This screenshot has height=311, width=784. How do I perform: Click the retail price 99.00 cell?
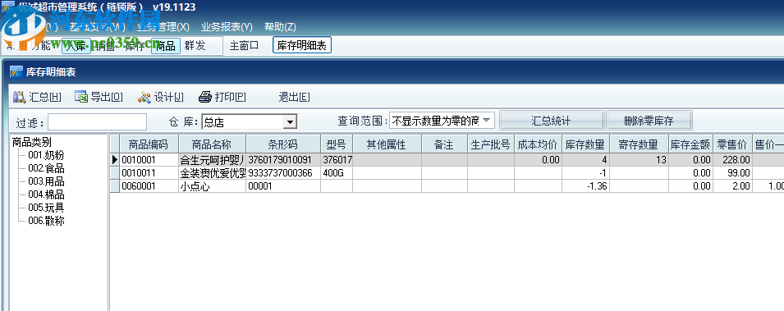(x=731, y=173)
